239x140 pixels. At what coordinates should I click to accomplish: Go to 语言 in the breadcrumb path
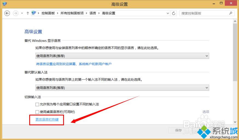pyautogui.click(x=93, y=13)
